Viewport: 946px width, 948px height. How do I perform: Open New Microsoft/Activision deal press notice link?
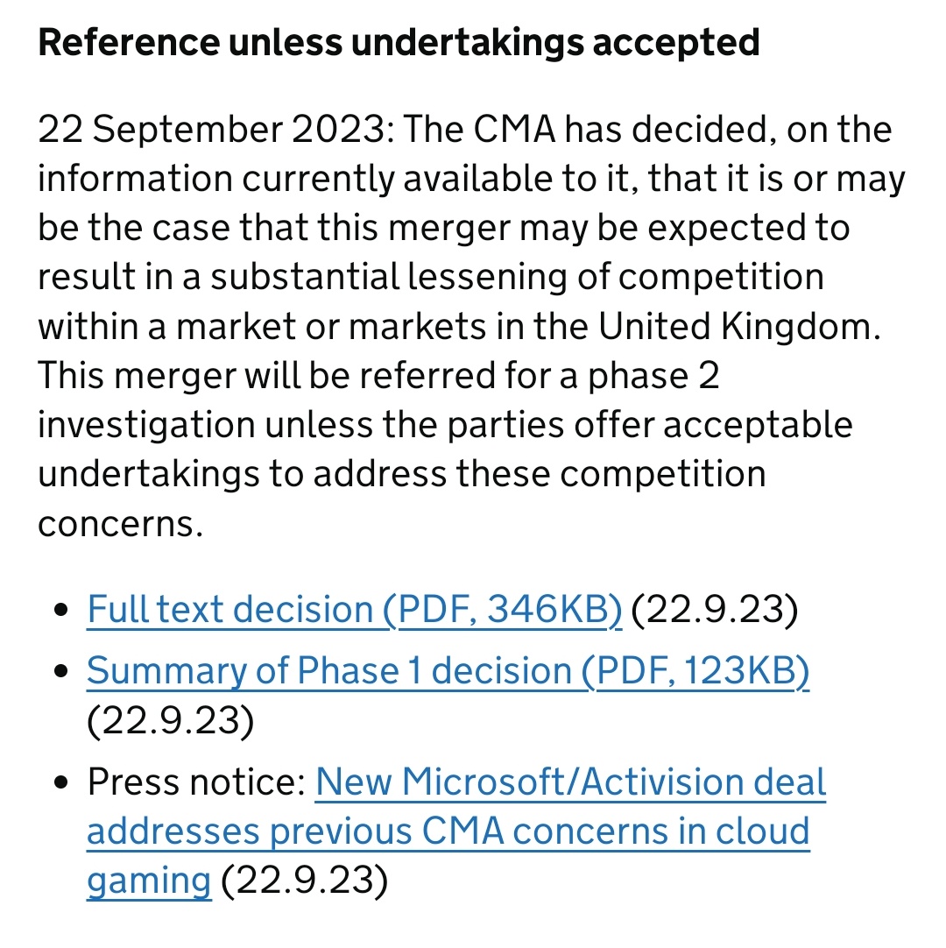(456, 831)
